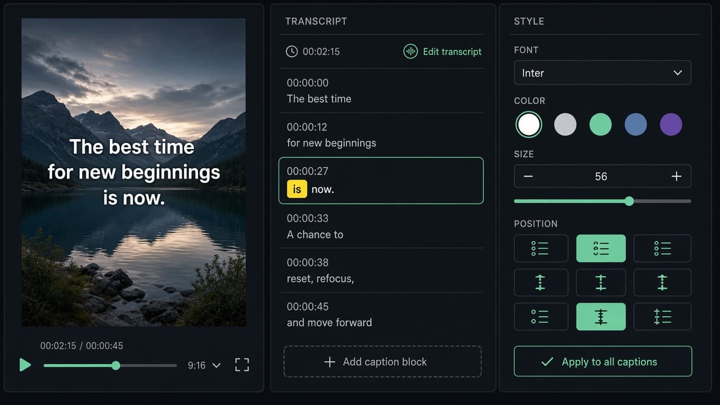
Task: Select top-right caption position
Action: tap(662, 249)
